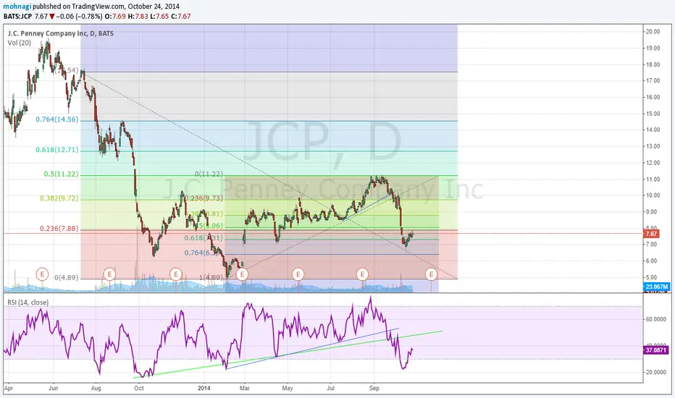This screenshot has width=675, height=398.
Task: Select the 0.764(14.56) Fibonacci level label
Action: point(56,119)
